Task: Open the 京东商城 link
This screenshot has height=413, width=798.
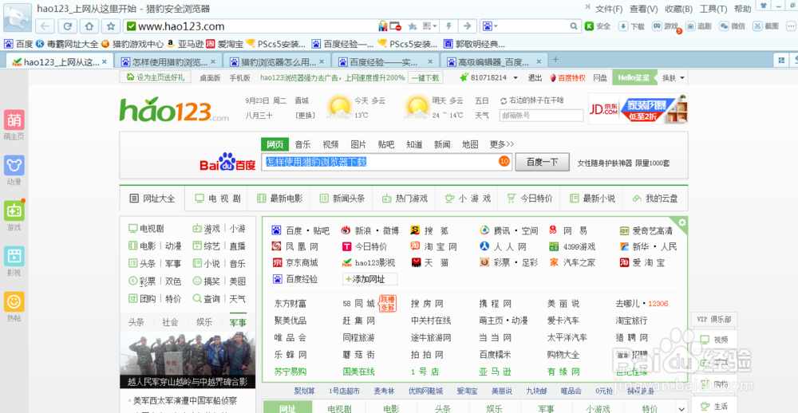Action: (294, 263)
